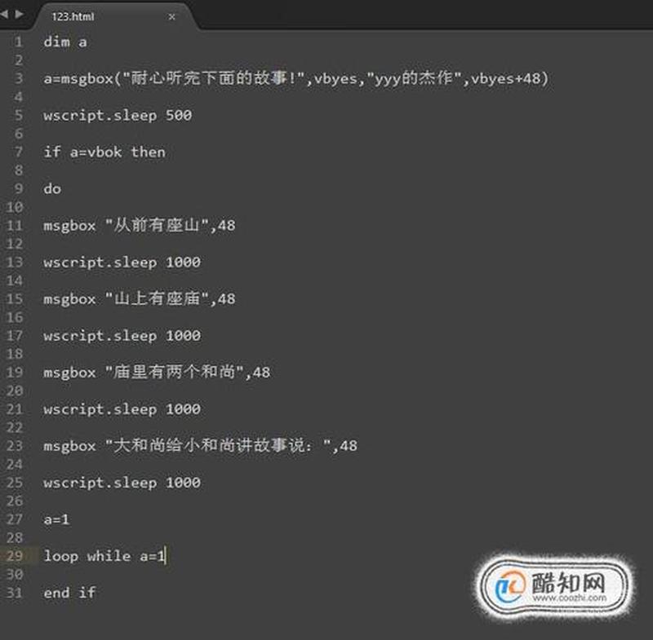Click the 'loop while a=1' line
Screen dimensions: 653x640
(105, 556)
